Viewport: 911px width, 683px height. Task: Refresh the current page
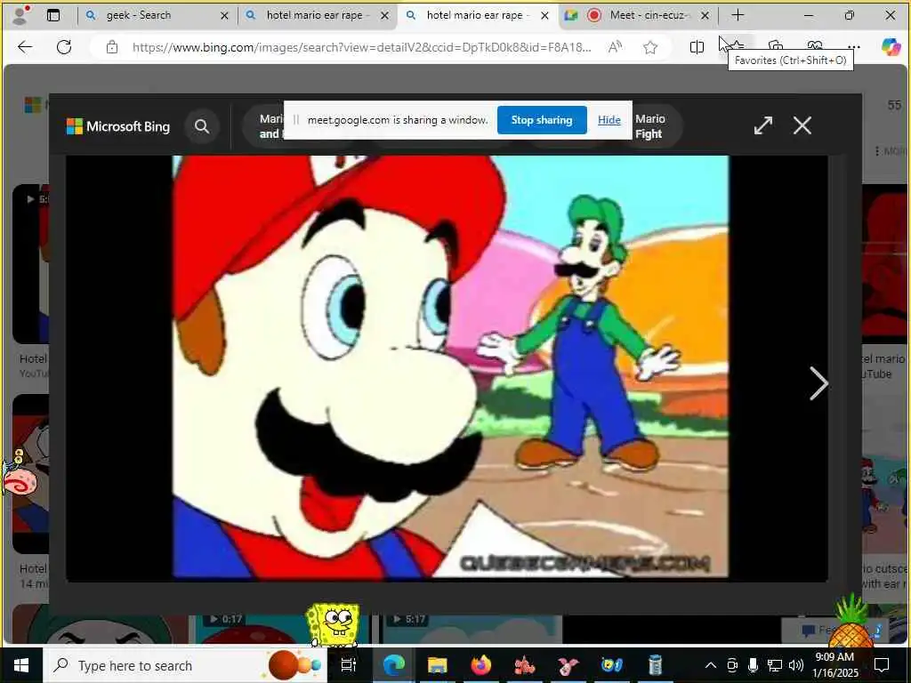point(64,47)
